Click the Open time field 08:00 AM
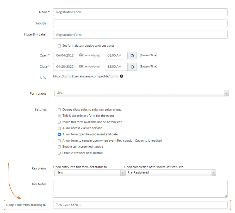 click(116, 56)
